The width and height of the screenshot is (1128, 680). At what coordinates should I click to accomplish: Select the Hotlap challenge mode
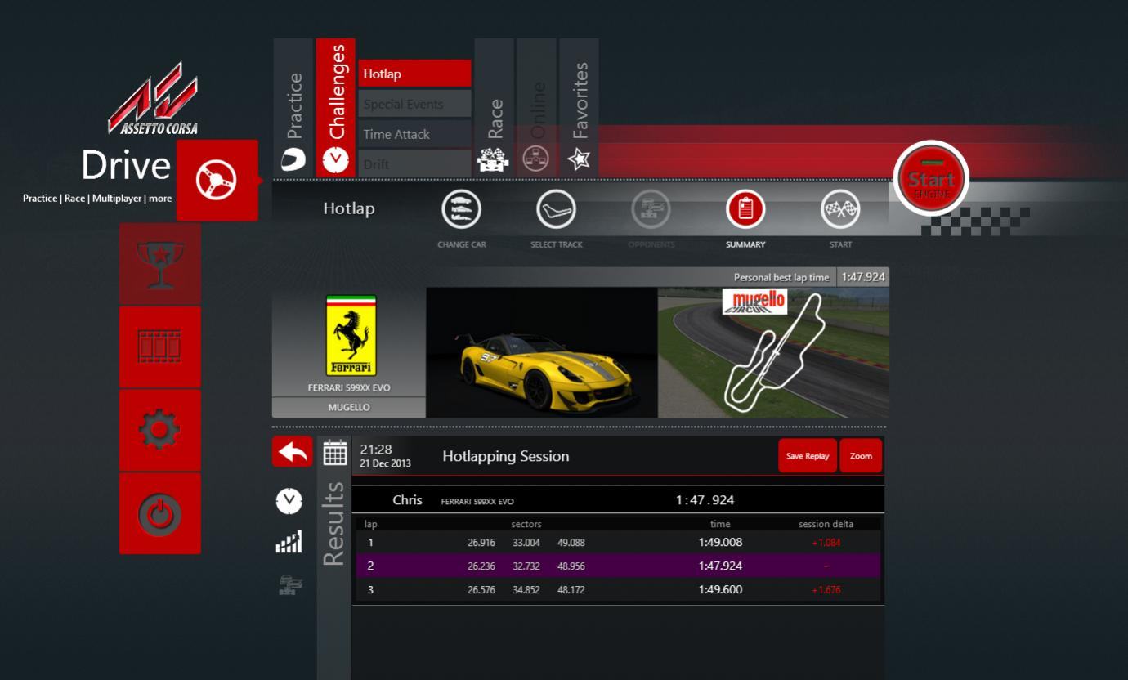click(414, 74)
